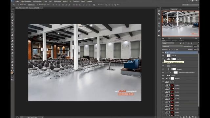Switch to the Гистограмма tab
The height and width of the screenshot is (118, 210).
[166, 9]
